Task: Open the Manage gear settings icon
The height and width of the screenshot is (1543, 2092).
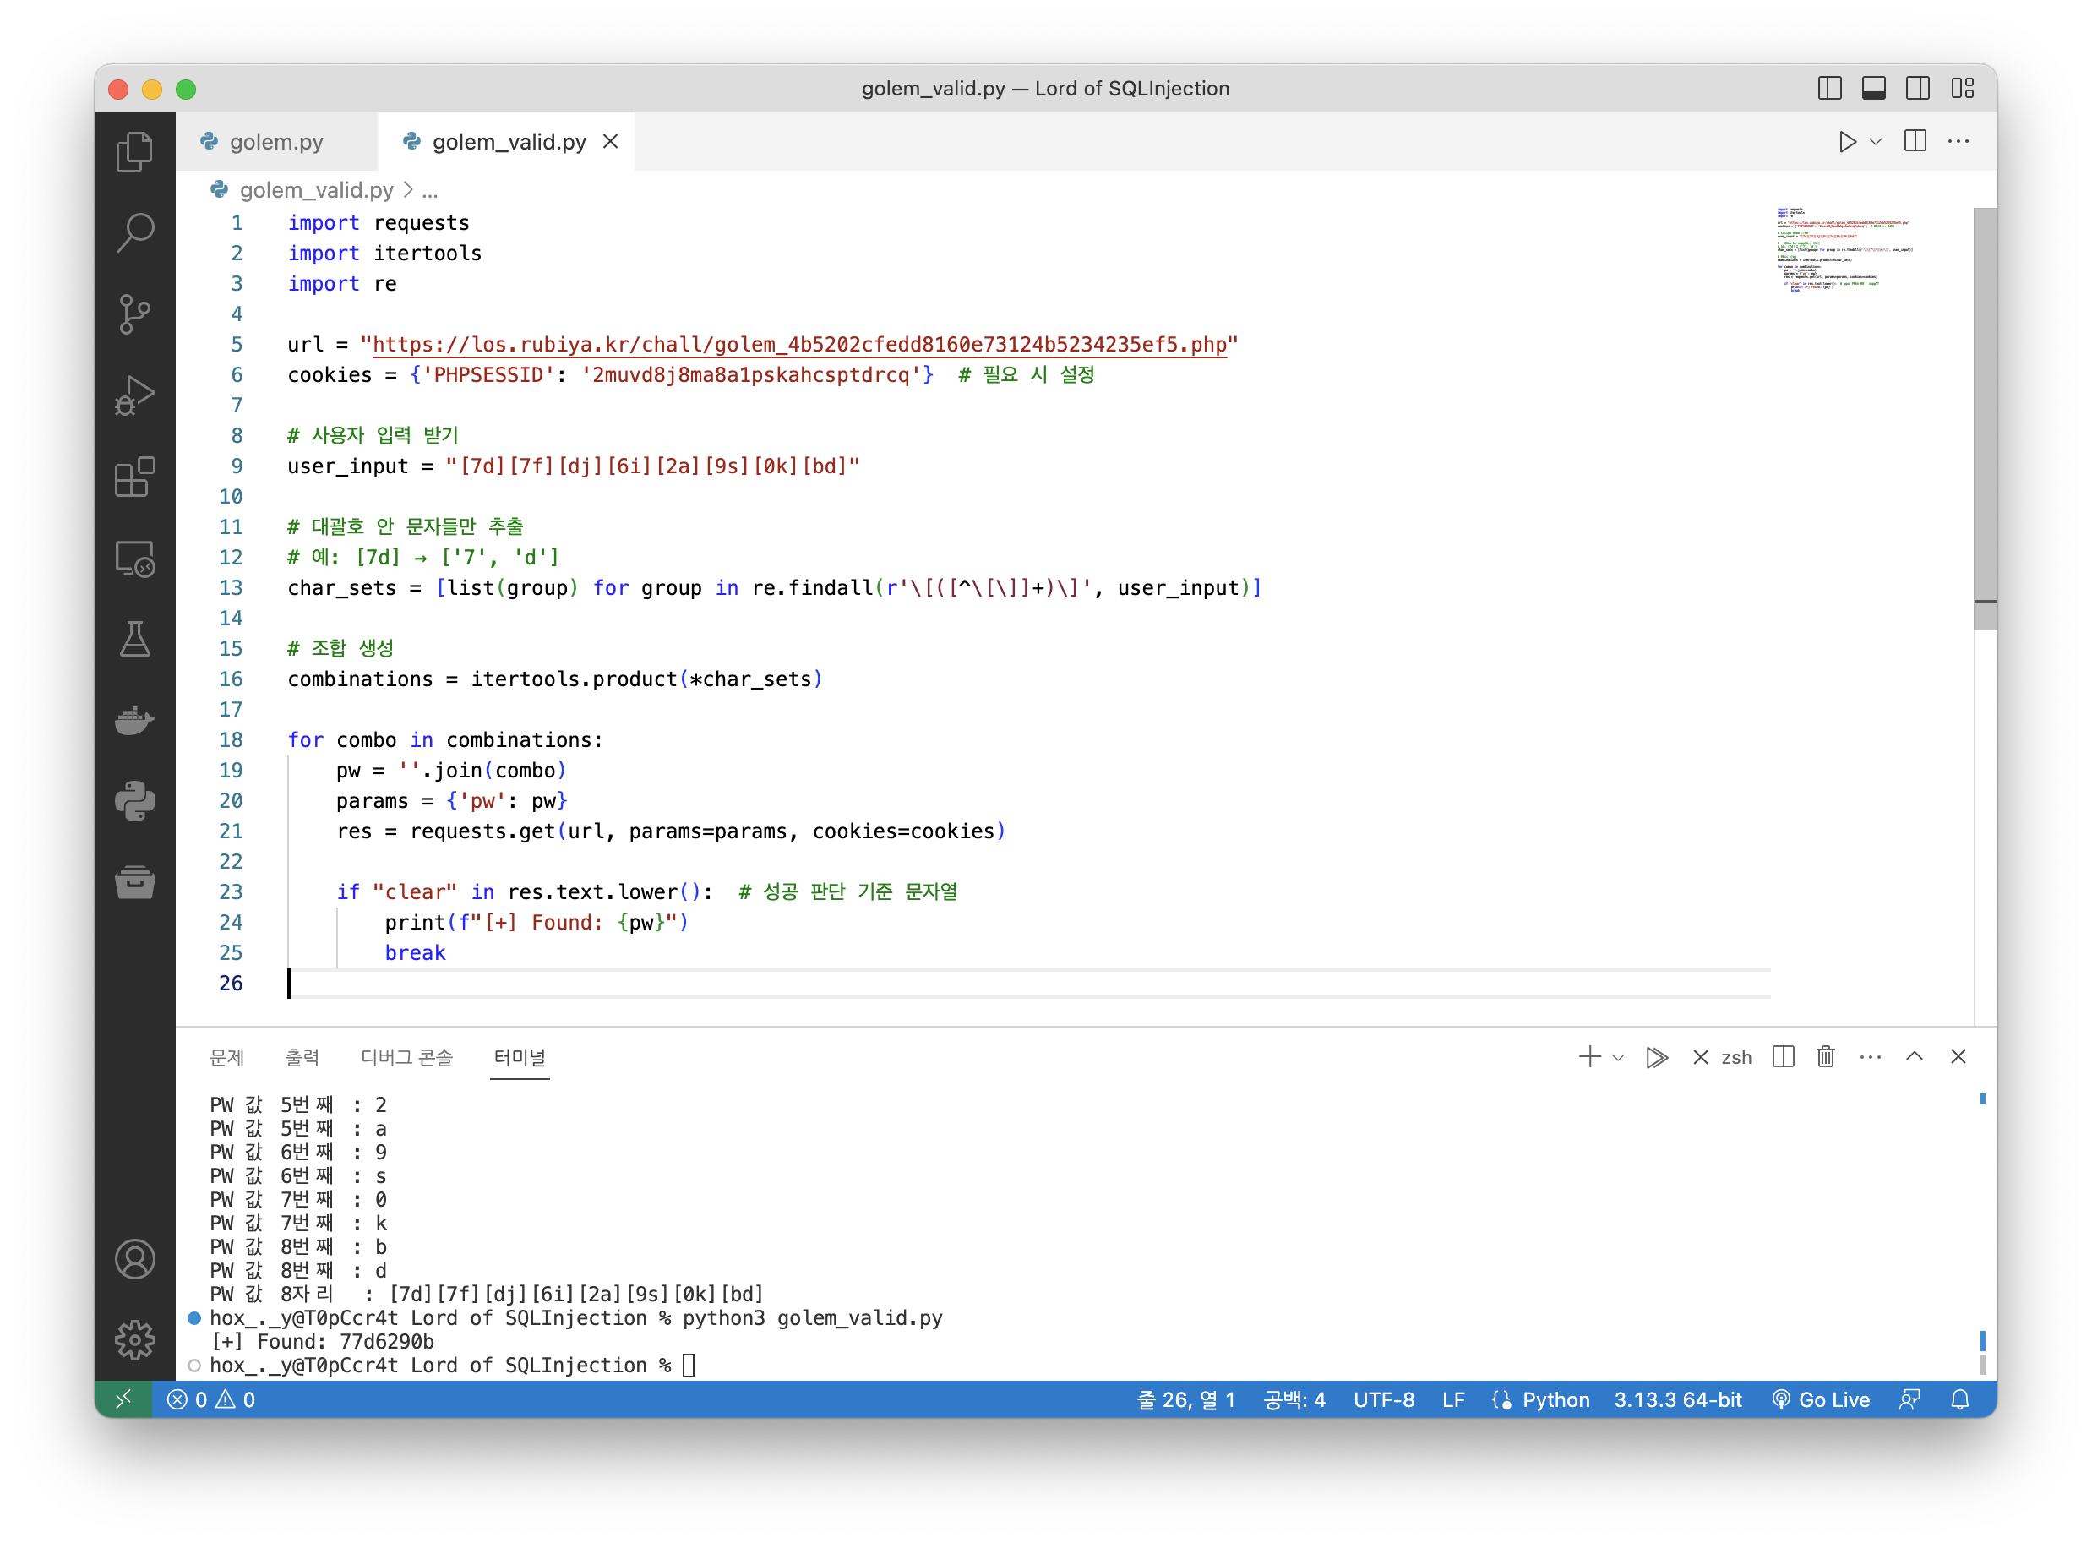Action: tap(134, 1339)
